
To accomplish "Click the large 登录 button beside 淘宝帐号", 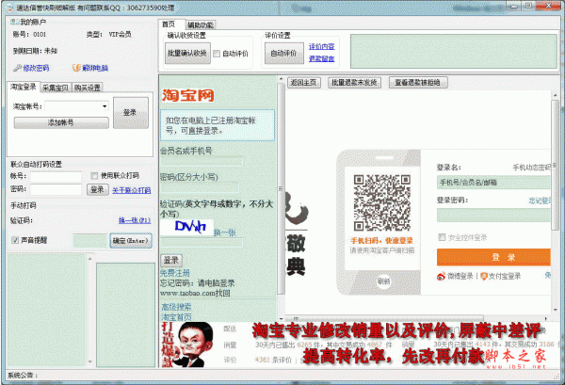I will tap(131, 113).
